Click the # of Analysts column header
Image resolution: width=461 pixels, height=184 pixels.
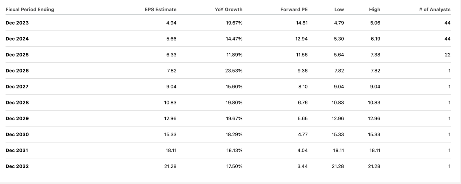click(434, 10)
